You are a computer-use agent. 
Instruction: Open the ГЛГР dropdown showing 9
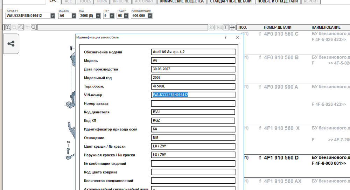112,16
